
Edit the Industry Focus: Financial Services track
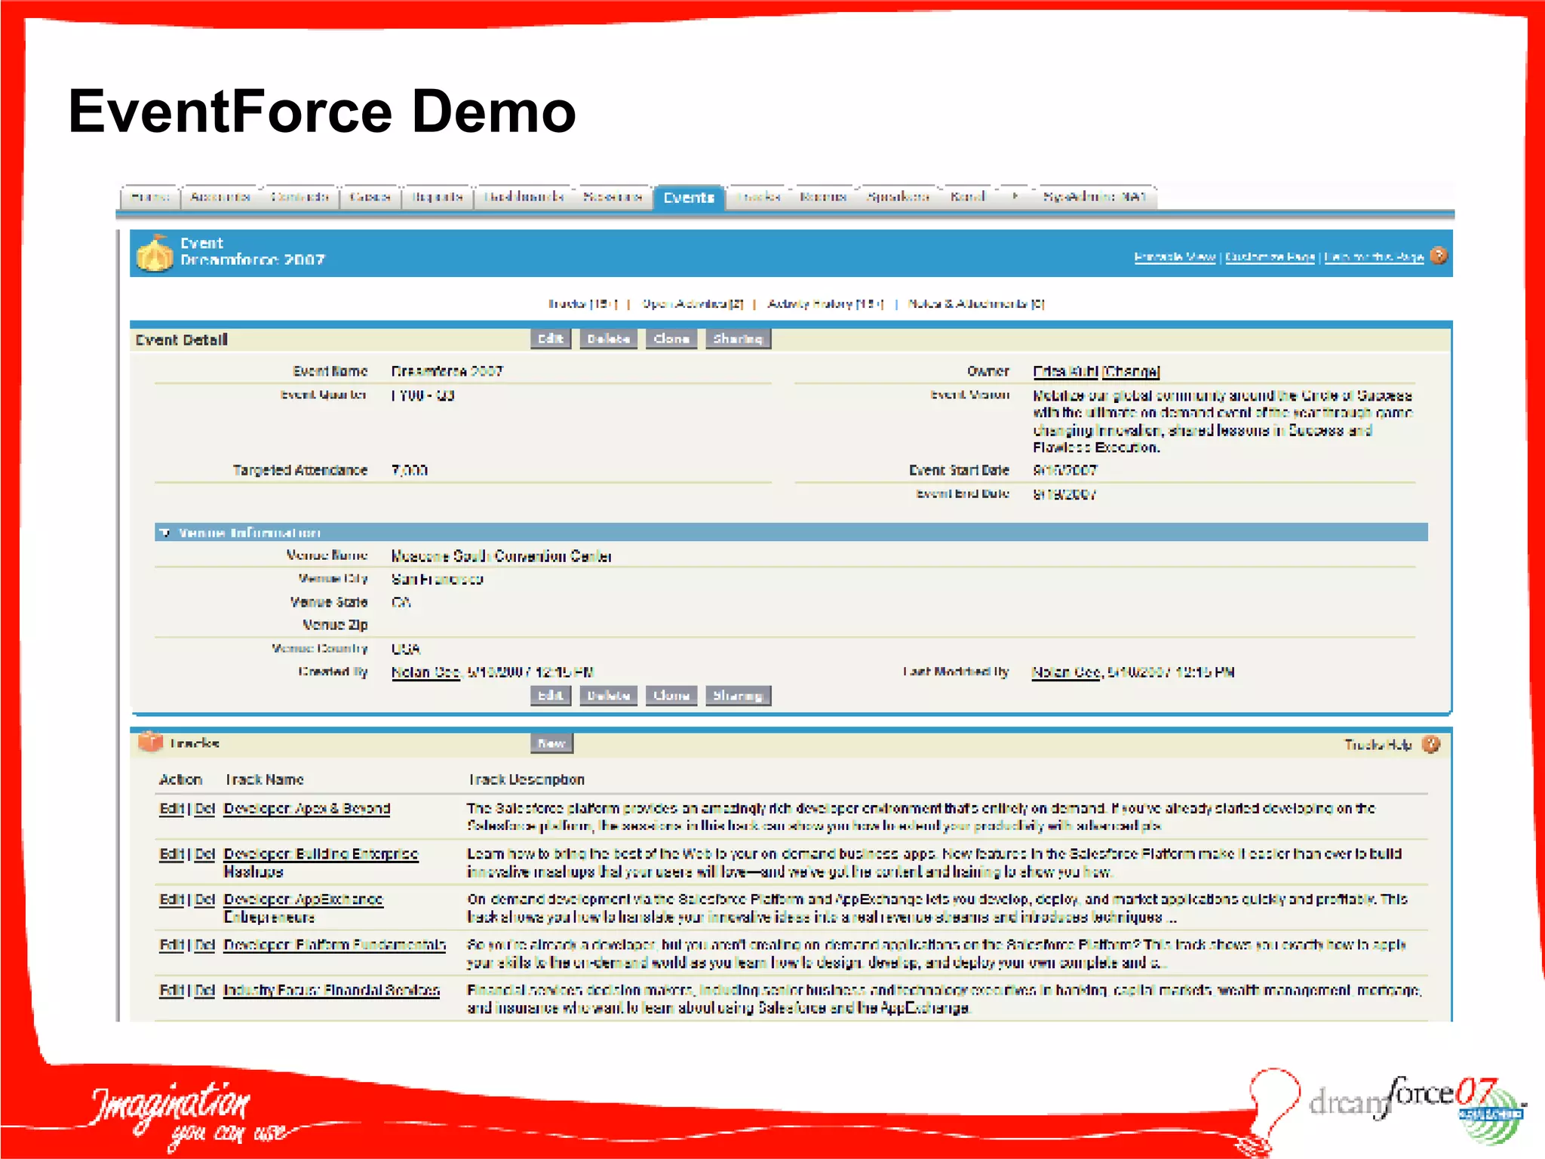click(x=171, y=990)
